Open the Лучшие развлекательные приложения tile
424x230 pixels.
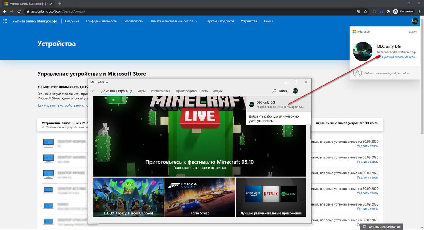pos(271,197)
